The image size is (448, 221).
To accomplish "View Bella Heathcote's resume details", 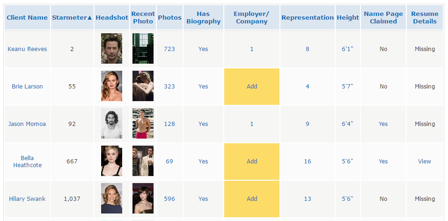I will click(425, 162).
